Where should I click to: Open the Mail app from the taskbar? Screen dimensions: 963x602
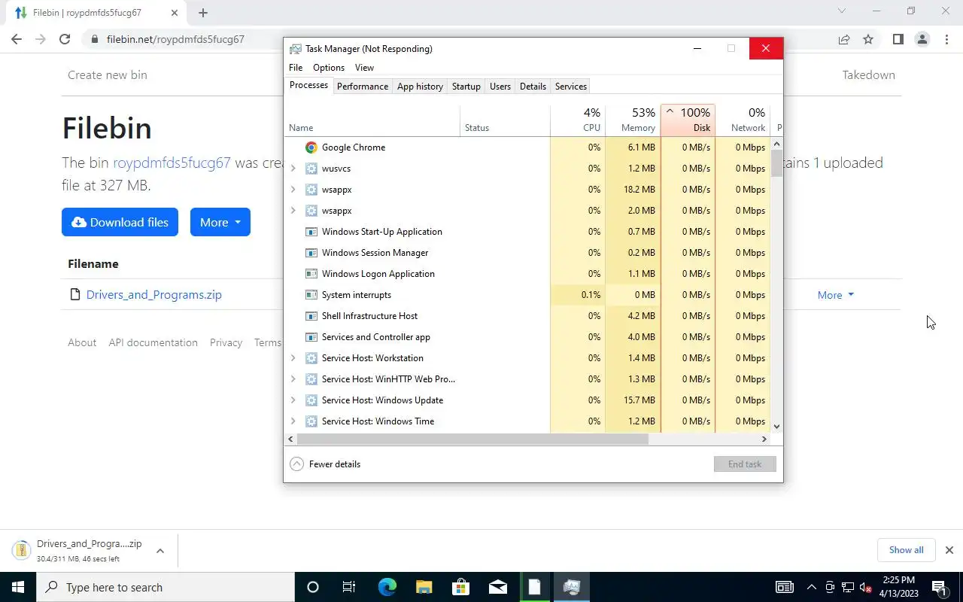pyautogui.click(x=497, y=587)
